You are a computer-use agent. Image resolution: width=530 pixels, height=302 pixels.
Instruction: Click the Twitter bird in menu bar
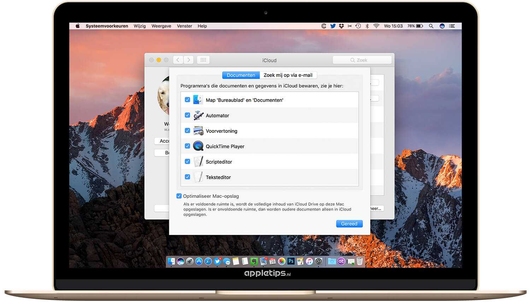(333, 26)
